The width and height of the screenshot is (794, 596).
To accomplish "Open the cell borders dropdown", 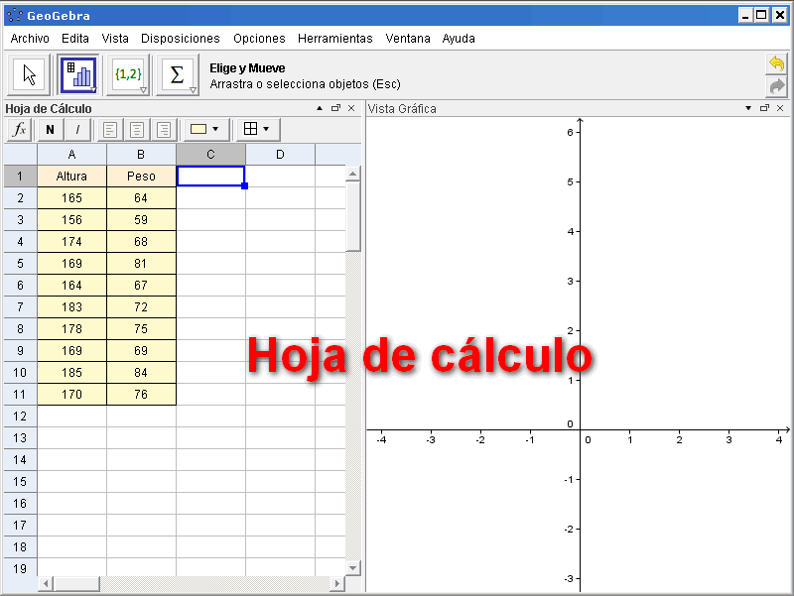I will click(256, 130).
